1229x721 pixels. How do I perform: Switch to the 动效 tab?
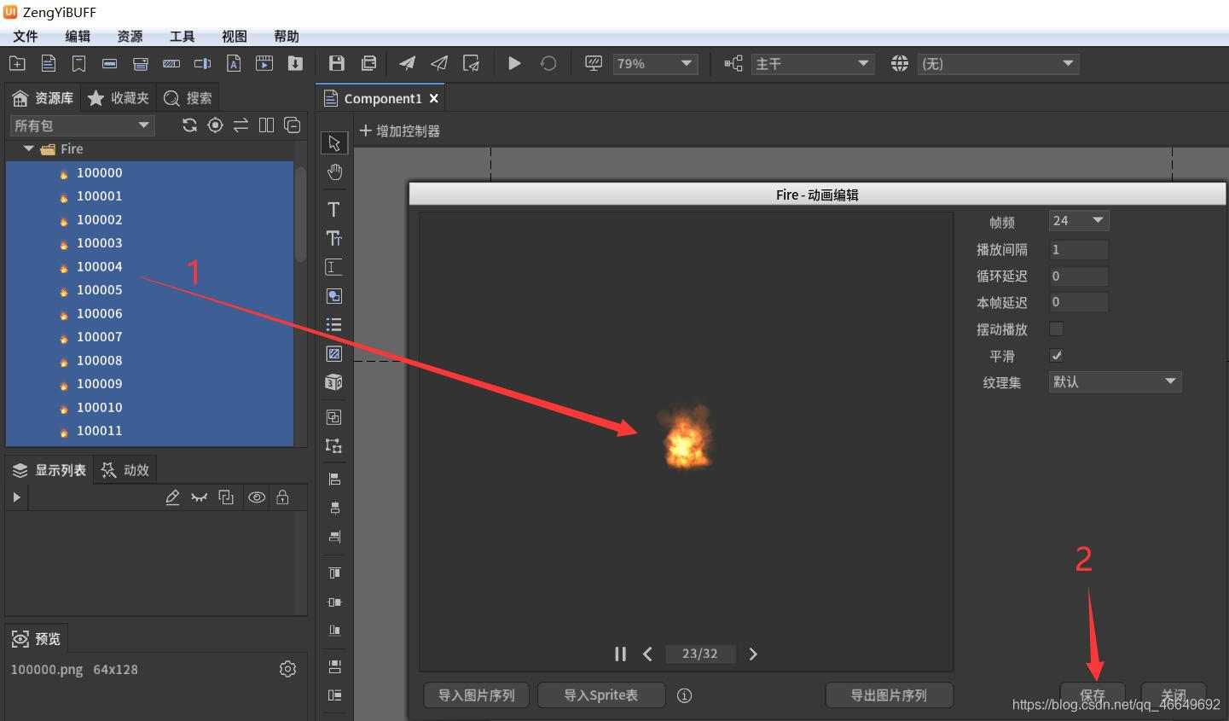point(125,470)
